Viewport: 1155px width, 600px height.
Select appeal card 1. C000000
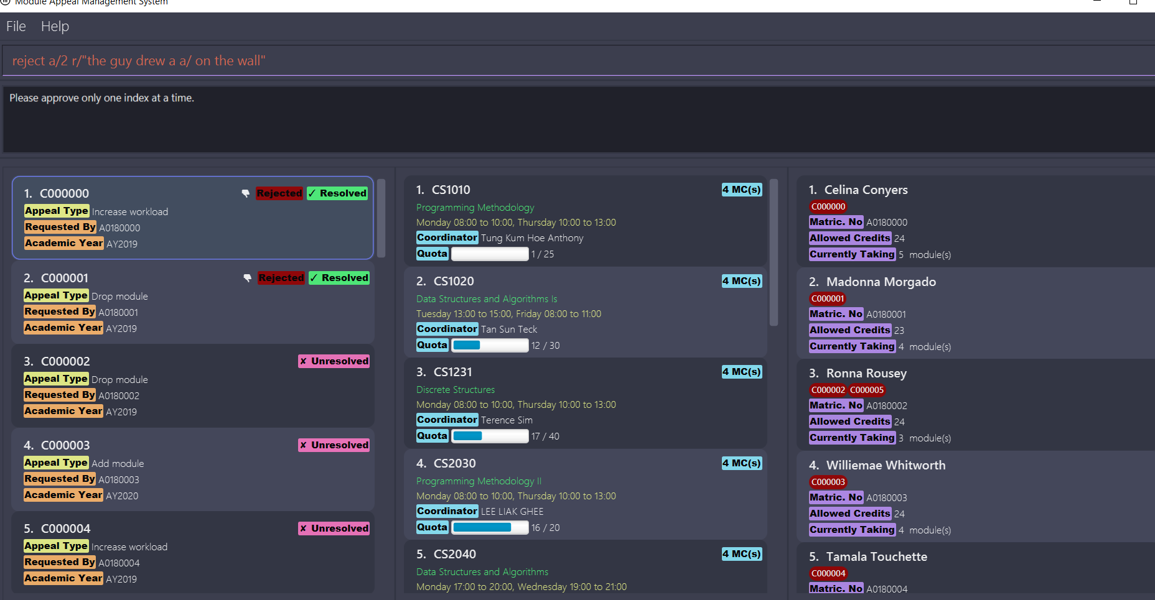[193, 218]
